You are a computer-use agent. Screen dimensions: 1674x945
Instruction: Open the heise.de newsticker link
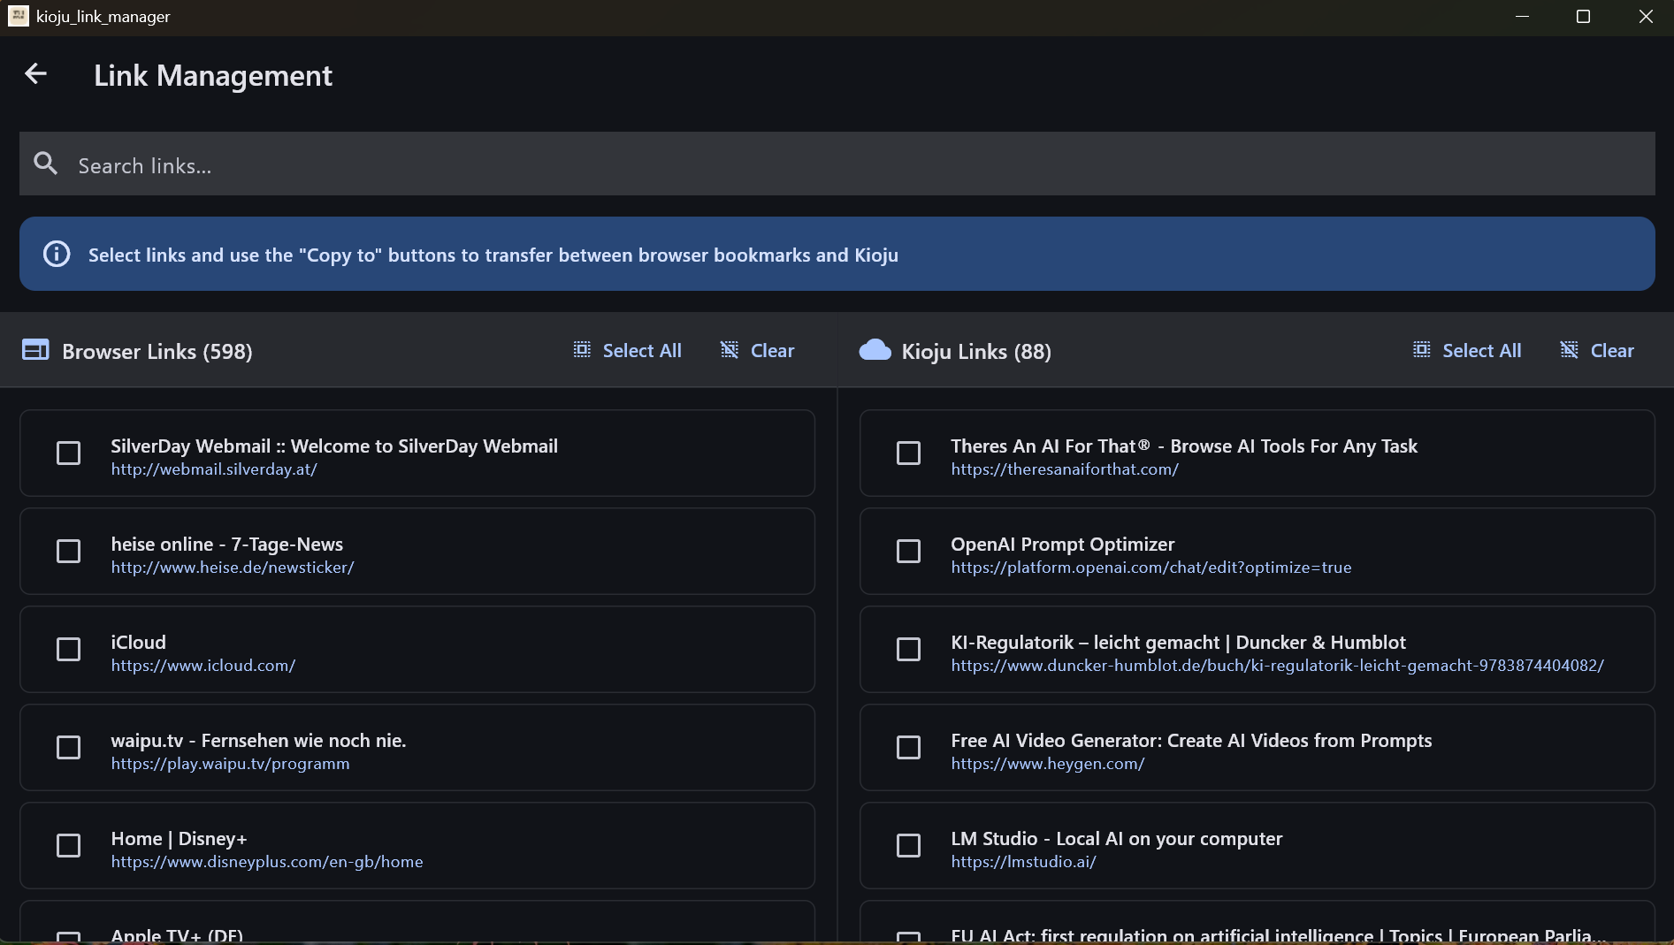pos(233,568)
